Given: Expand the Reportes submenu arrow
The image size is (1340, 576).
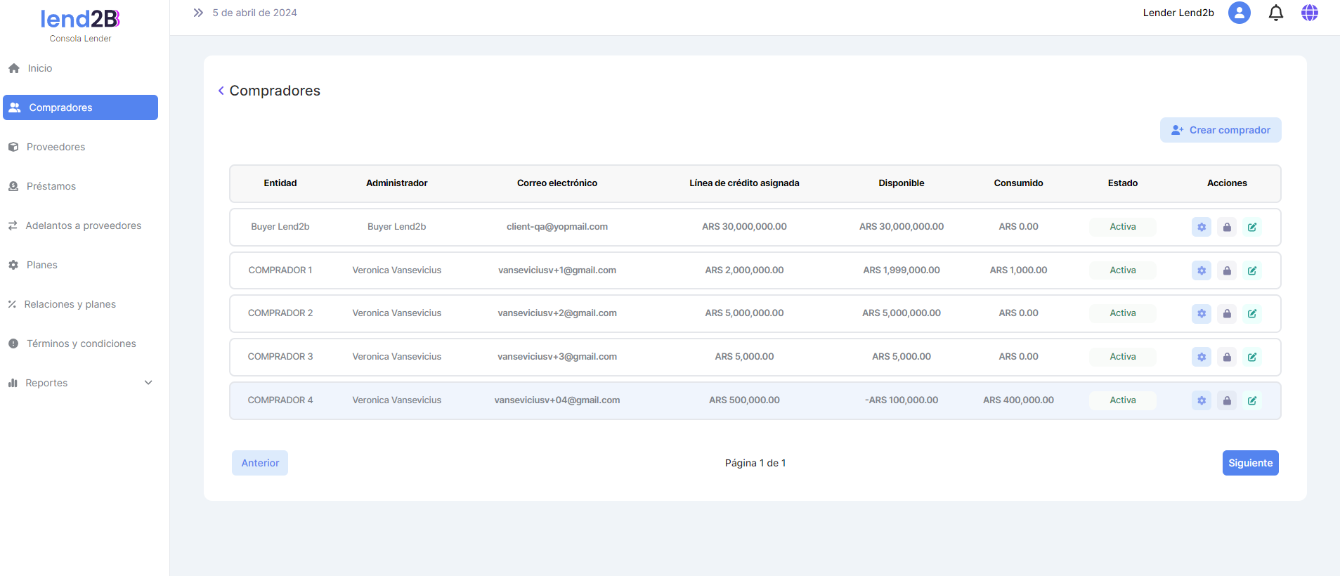Looking at the screenshot, I should click(148, 383).
